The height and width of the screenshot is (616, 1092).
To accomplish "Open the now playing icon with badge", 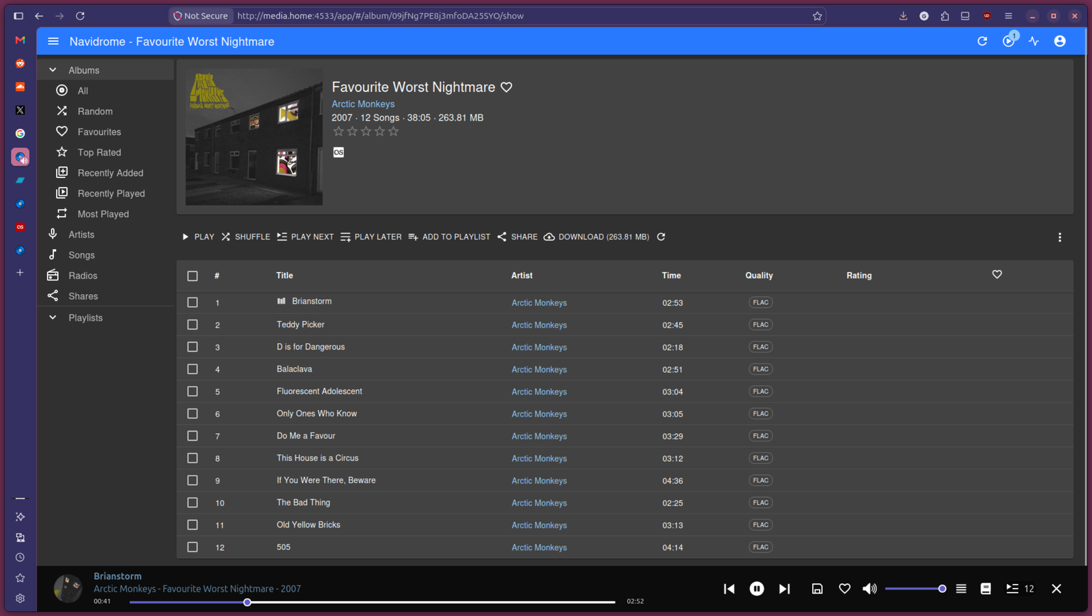I will [x=1009, y=41].
